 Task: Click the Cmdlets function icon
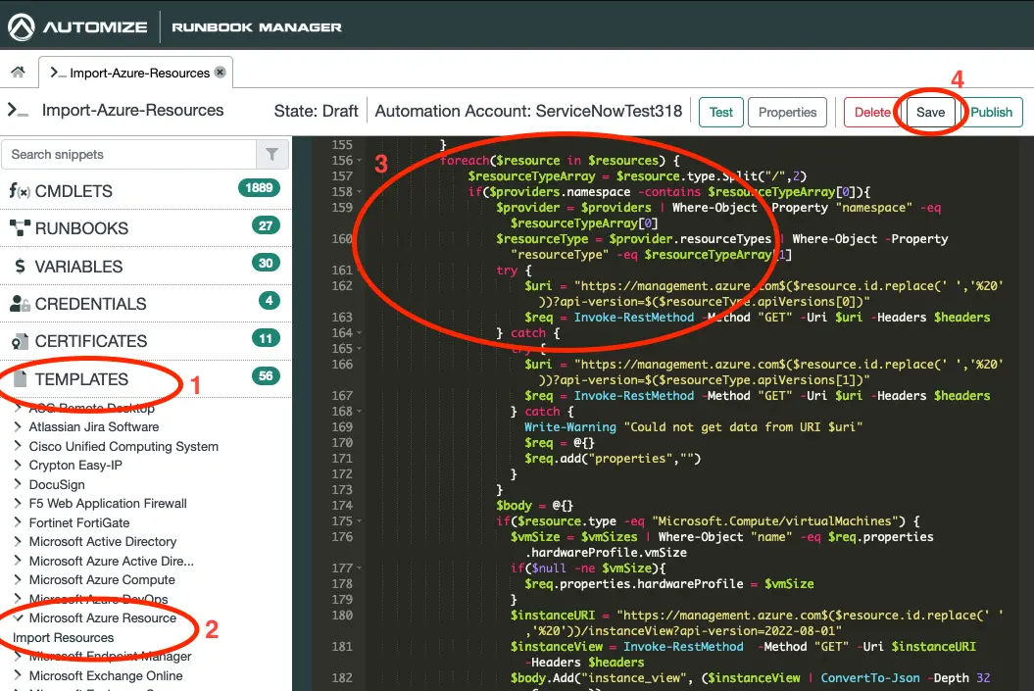[x=20, y=191]
